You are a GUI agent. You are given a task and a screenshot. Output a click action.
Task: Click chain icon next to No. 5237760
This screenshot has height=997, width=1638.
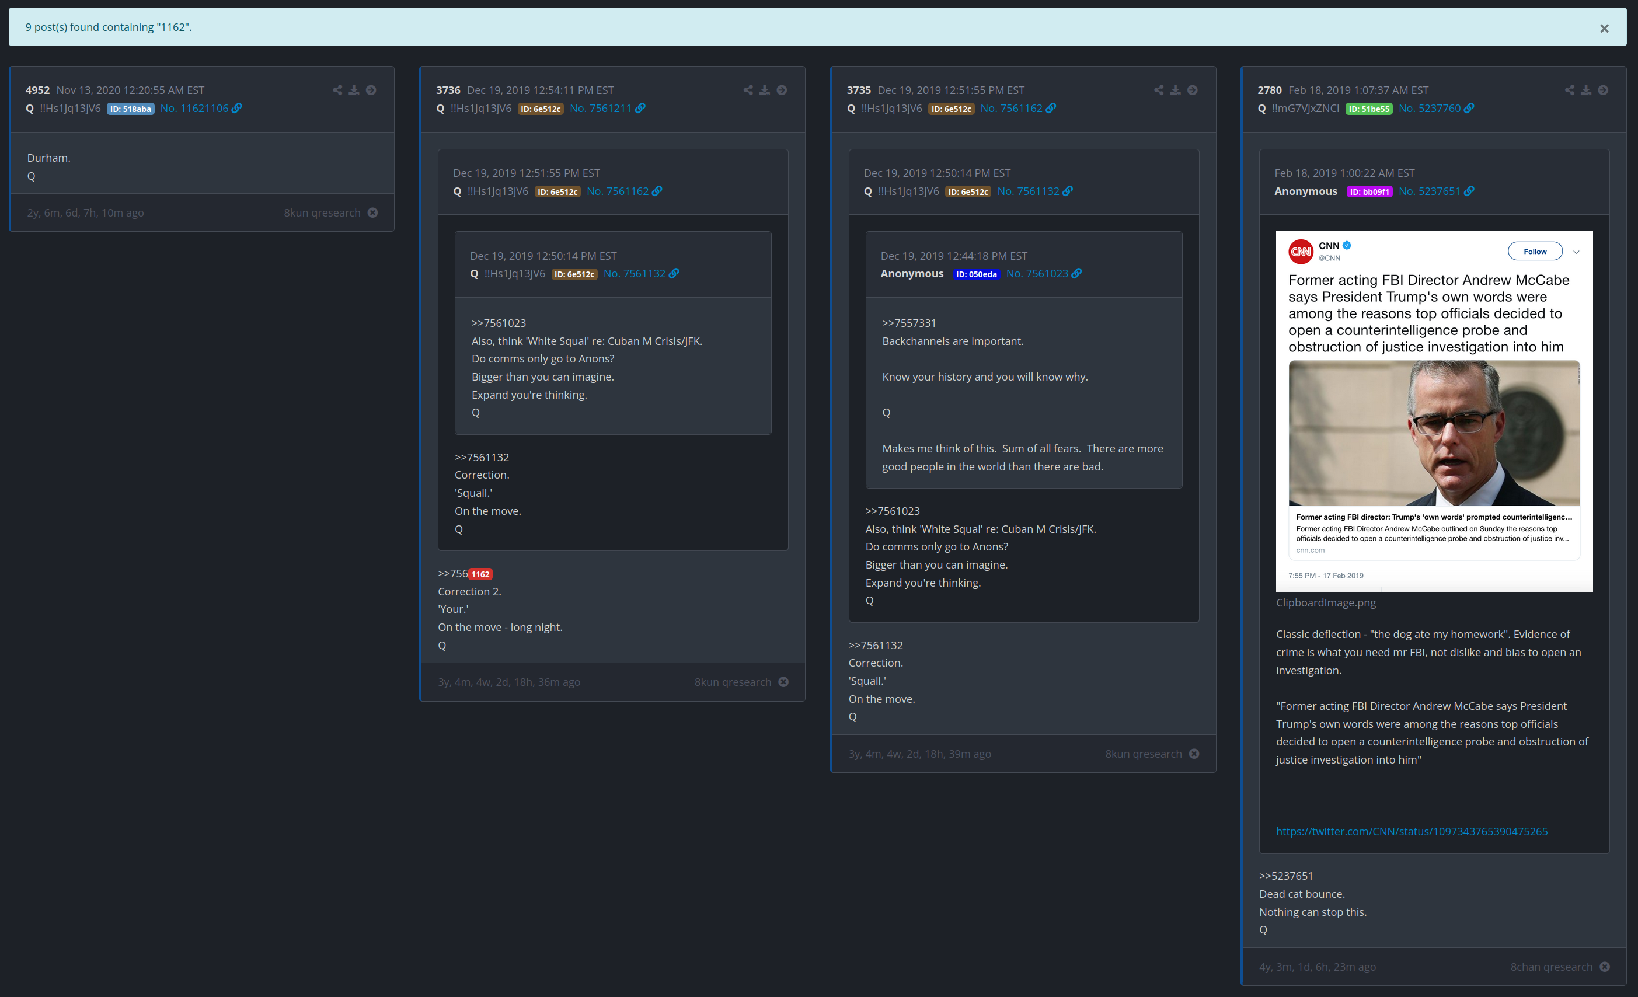click(1469, 109)
